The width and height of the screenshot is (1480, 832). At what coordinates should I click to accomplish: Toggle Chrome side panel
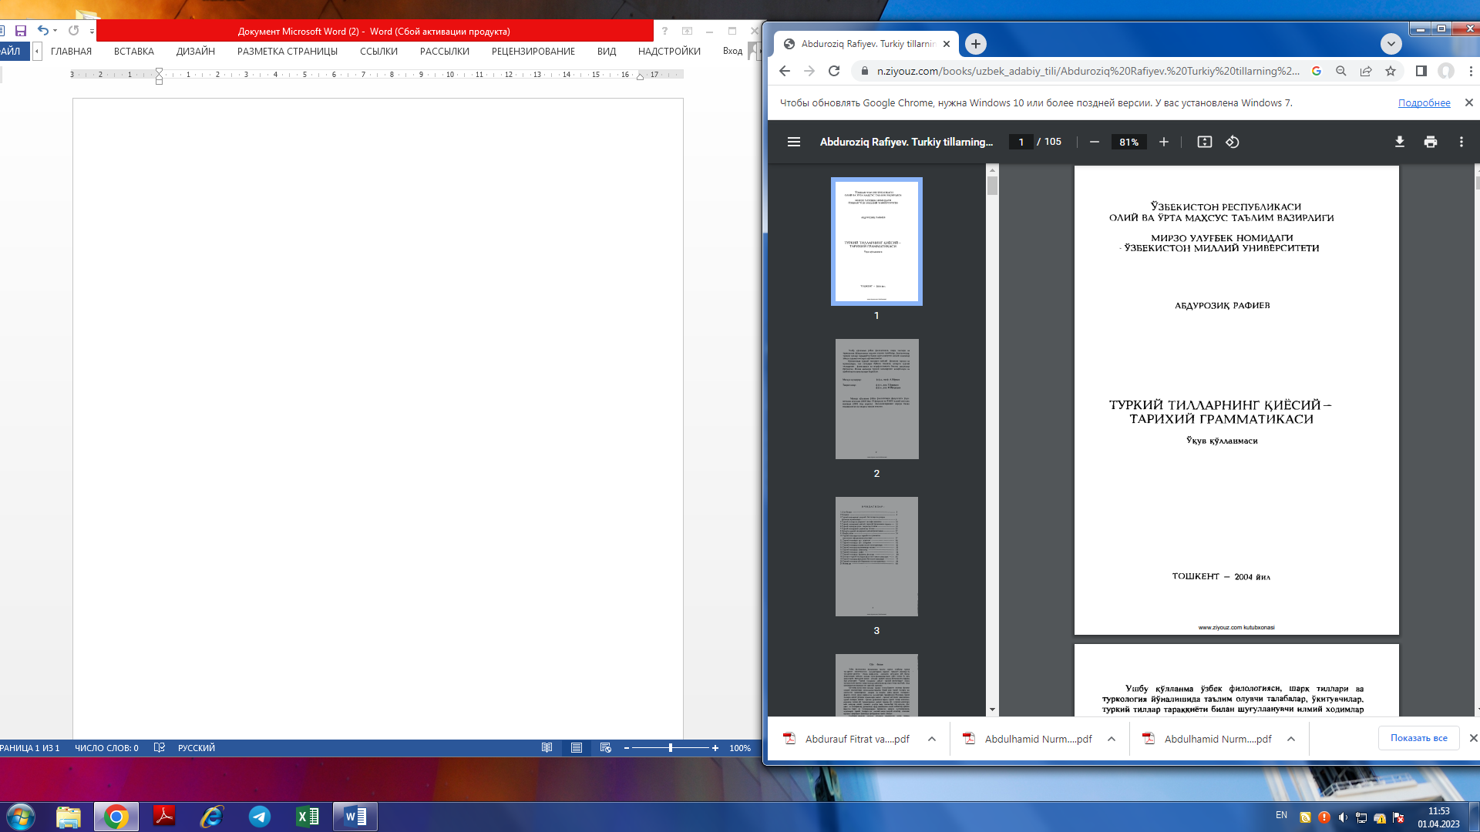(x=1421, y=71)
